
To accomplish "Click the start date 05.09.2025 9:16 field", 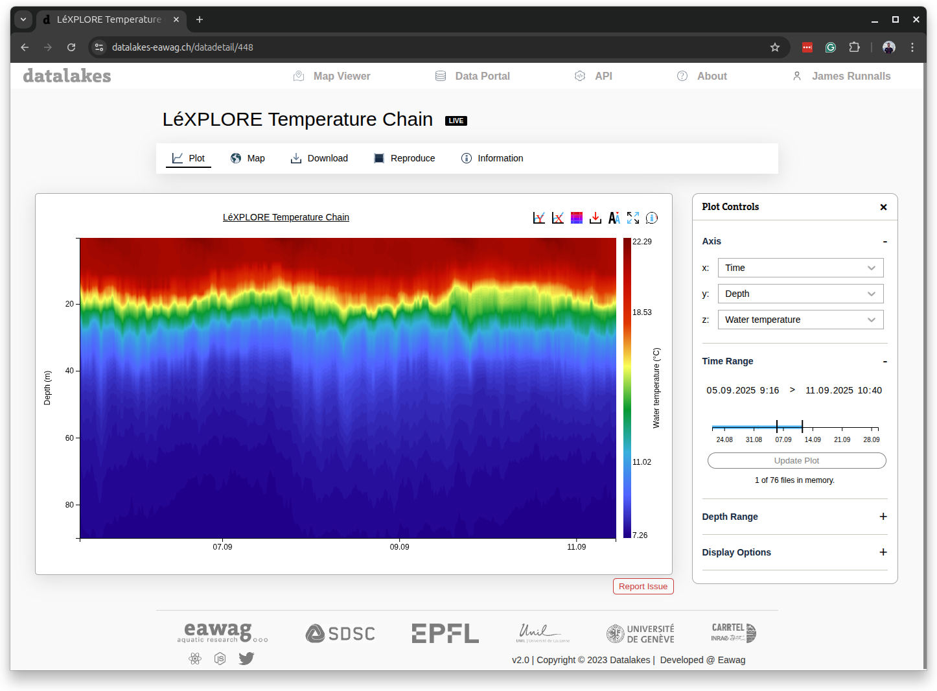I will pyautogui.click(x=743, y=390).
